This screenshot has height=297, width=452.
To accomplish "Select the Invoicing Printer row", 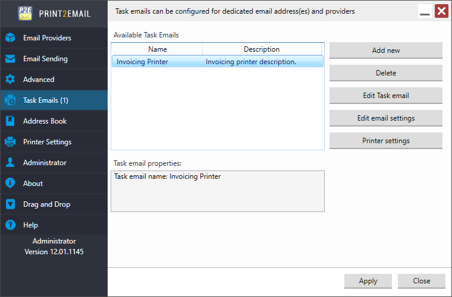I will 218,62.
